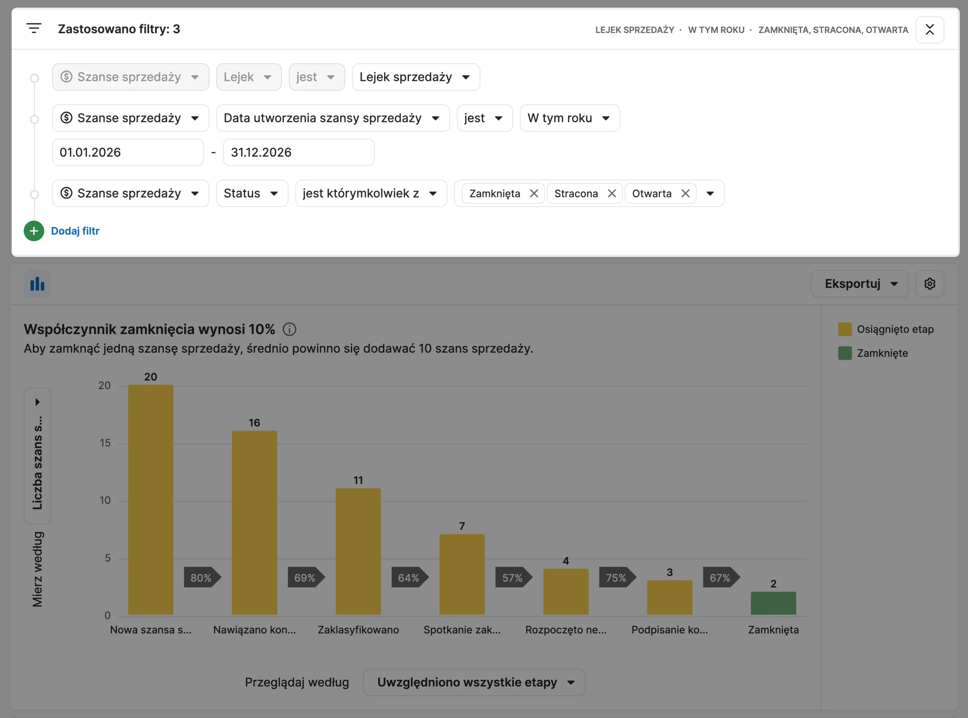
Task: Open the bar chart view icon
Action: (37, 284)
